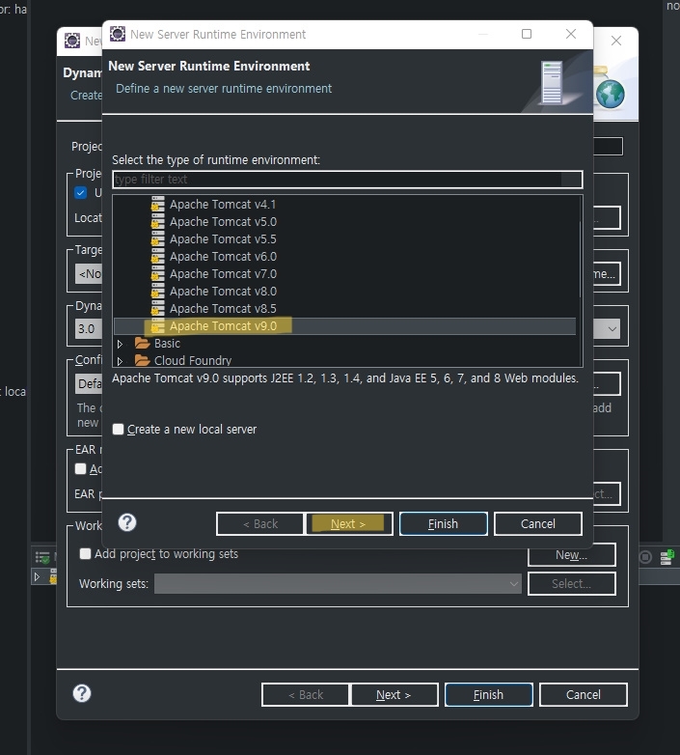Click New... working set button
680x755 pixels.
[x=571, y=555]
